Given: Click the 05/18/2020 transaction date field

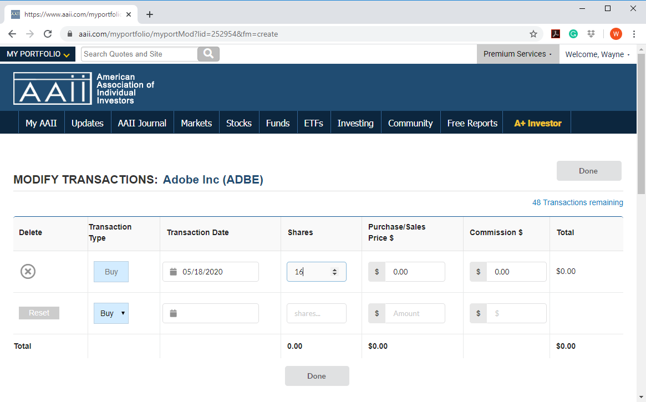Looking at the screenshot, I should click(211, 272).
